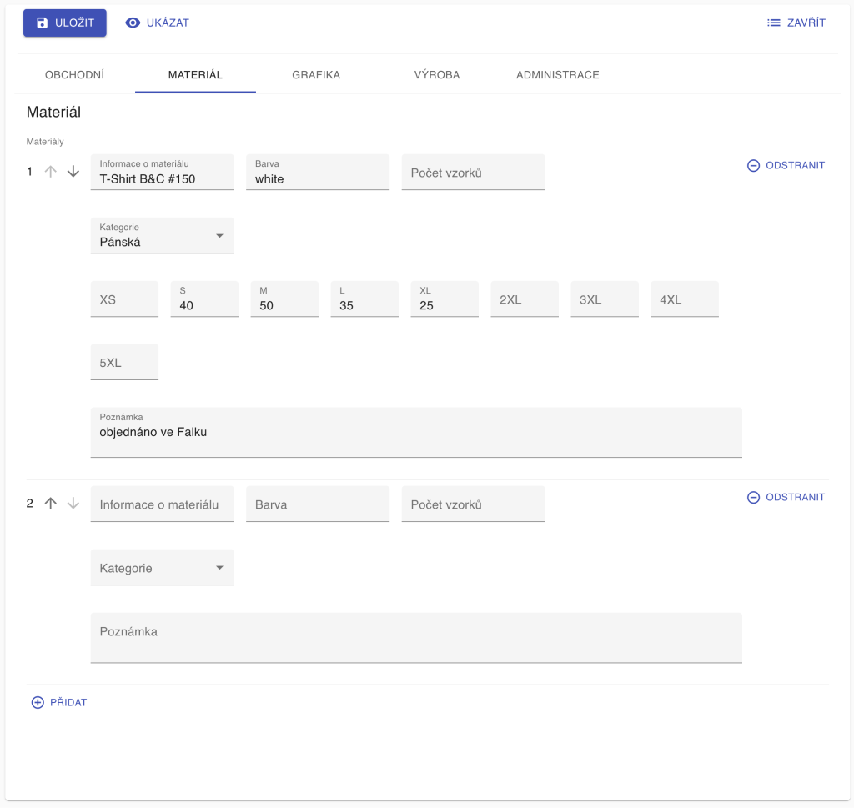Click the Počet vzorků field of material 1
This screenshot has height=808, width=854.
pyautogui.click(x=473, y=173)
